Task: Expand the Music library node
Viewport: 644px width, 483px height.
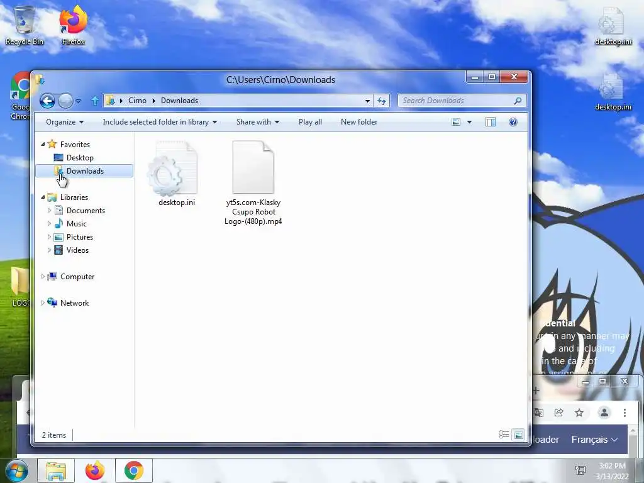Action: 49,223
